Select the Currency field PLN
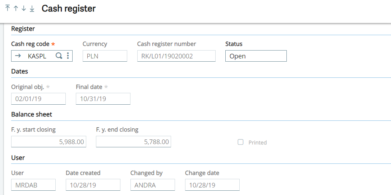 [x=105, y=56]
